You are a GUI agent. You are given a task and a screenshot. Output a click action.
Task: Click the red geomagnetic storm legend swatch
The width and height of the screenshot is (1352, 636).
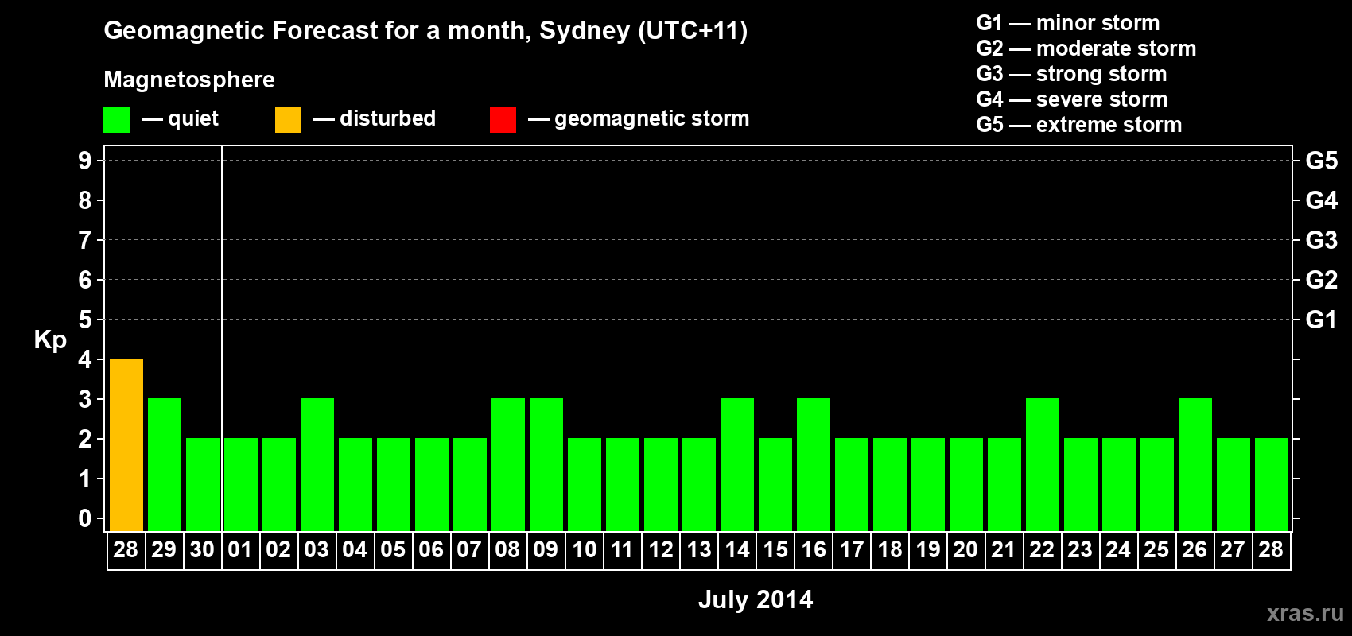click(503, 120)
